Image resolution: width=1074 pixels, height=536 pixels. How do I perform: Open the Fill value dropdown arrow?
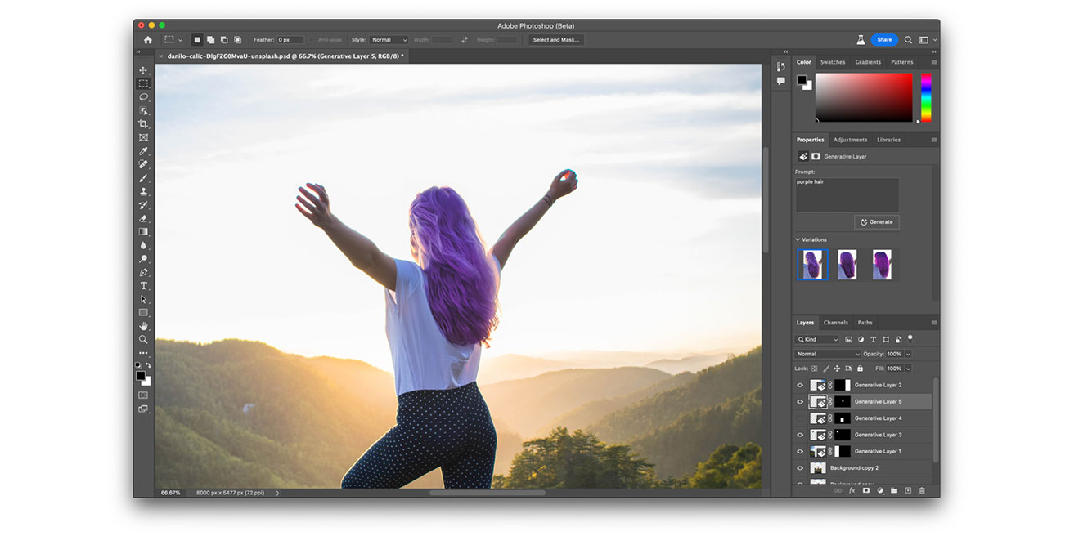tap(908, 368)
